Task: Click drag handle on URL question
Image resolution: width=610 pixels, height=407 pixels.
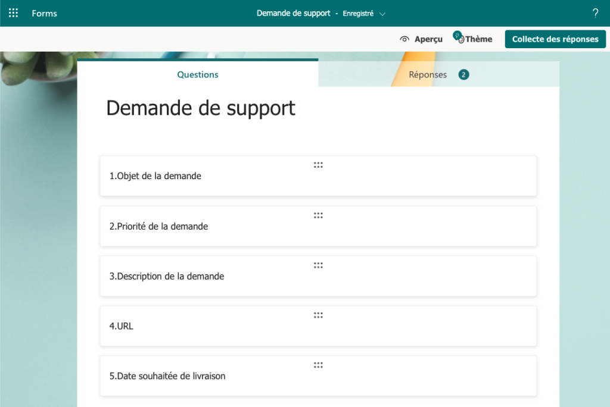Action: [x=318, y=315]
